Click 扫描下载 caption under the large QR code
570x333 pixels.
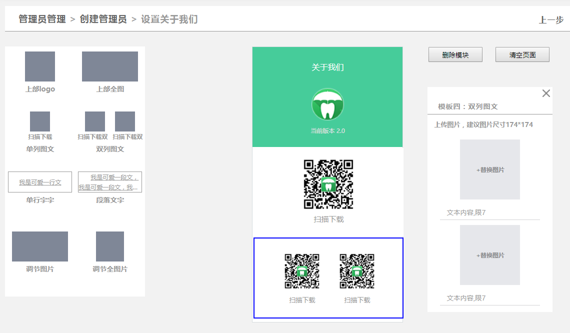tap(328, 219)
